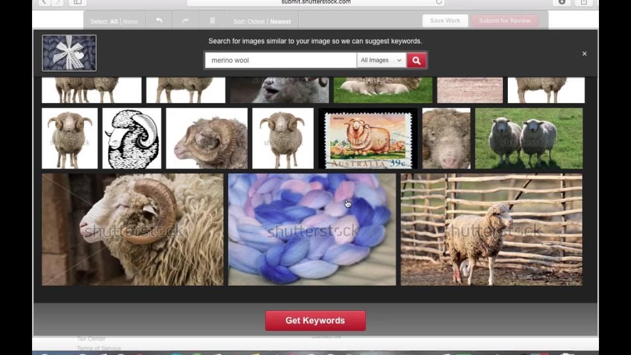This screenshot has width=631, height=355.
Task: Open the Tax Center footer link
Action: 91,339
